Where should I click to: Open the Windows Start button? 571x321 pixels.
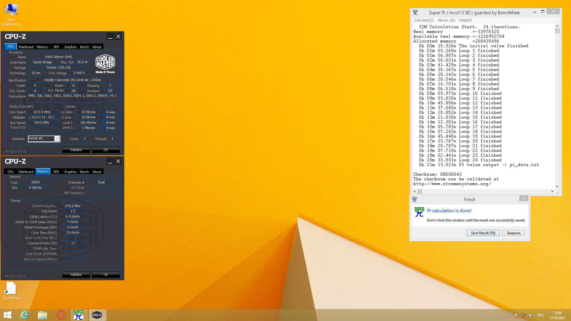[x=7, y=315]
